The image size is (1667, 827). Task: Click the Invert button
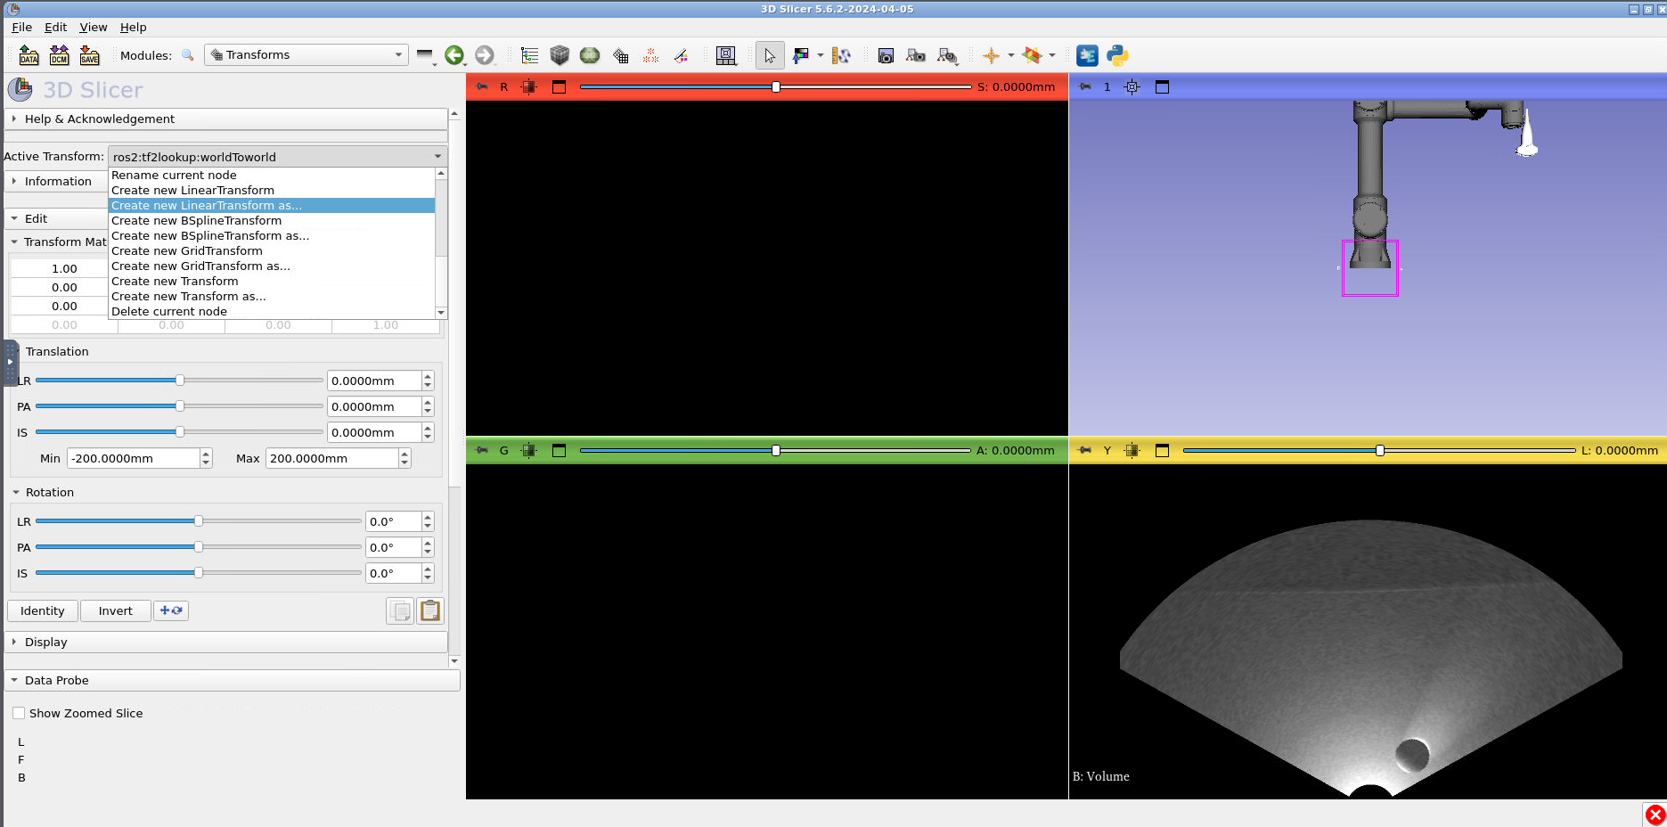click(115, 610)
